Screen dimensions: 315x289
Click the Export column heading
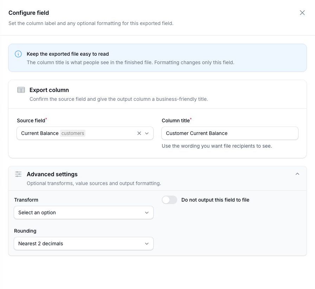pos(49,90)
